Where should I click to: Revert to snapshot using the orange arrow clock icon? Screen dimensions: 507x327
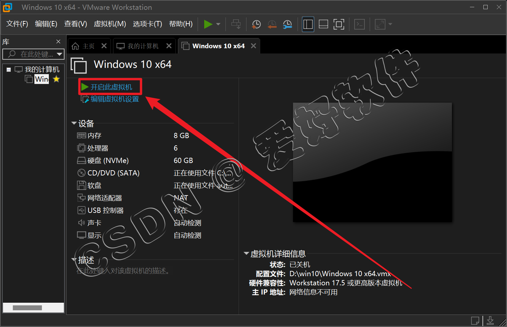(x=272, y=24)
